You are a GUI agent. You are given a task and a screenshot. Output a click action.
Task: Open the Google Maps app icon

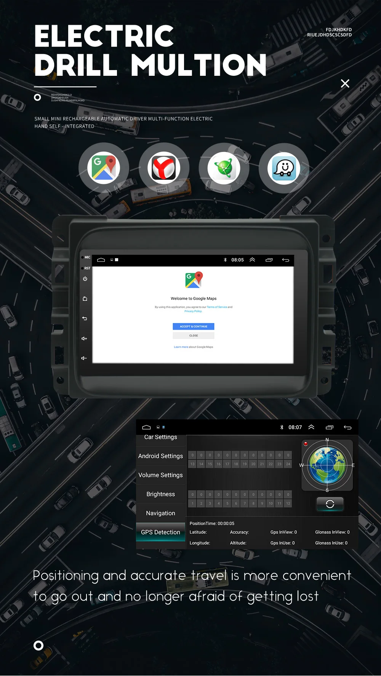104,168
